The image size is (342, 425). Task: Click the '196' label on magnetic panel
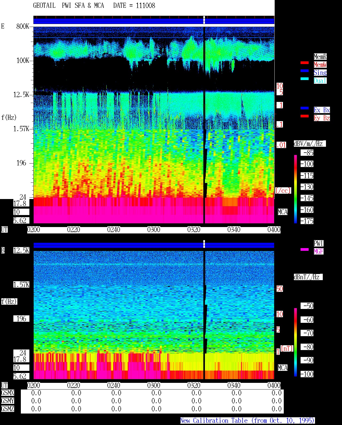click(21, 319)
